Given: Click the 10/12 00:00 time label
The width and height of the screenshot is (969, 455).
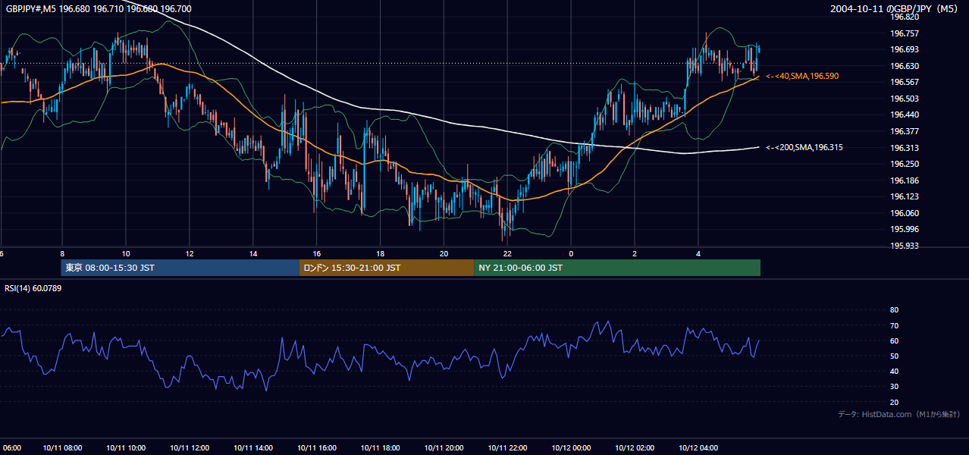Looking at the screenshot, I should click(571, 447).
